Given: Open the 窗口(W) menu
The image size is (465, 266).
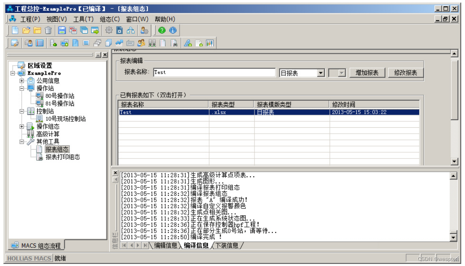Looking at the screenshot, I should pos(137,19).
